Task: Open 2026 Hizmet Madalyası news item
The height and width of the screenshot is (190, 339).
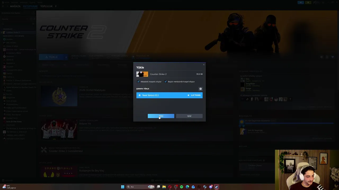Action: (92, 90)
